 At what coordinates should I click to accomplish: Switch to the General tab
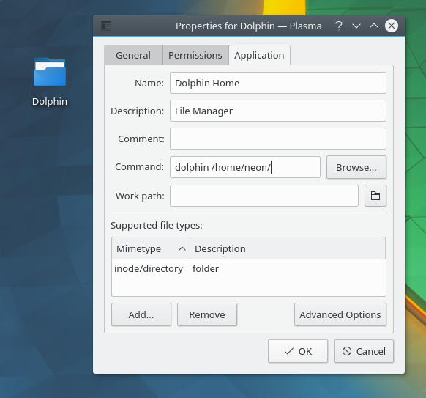[133, 55]
